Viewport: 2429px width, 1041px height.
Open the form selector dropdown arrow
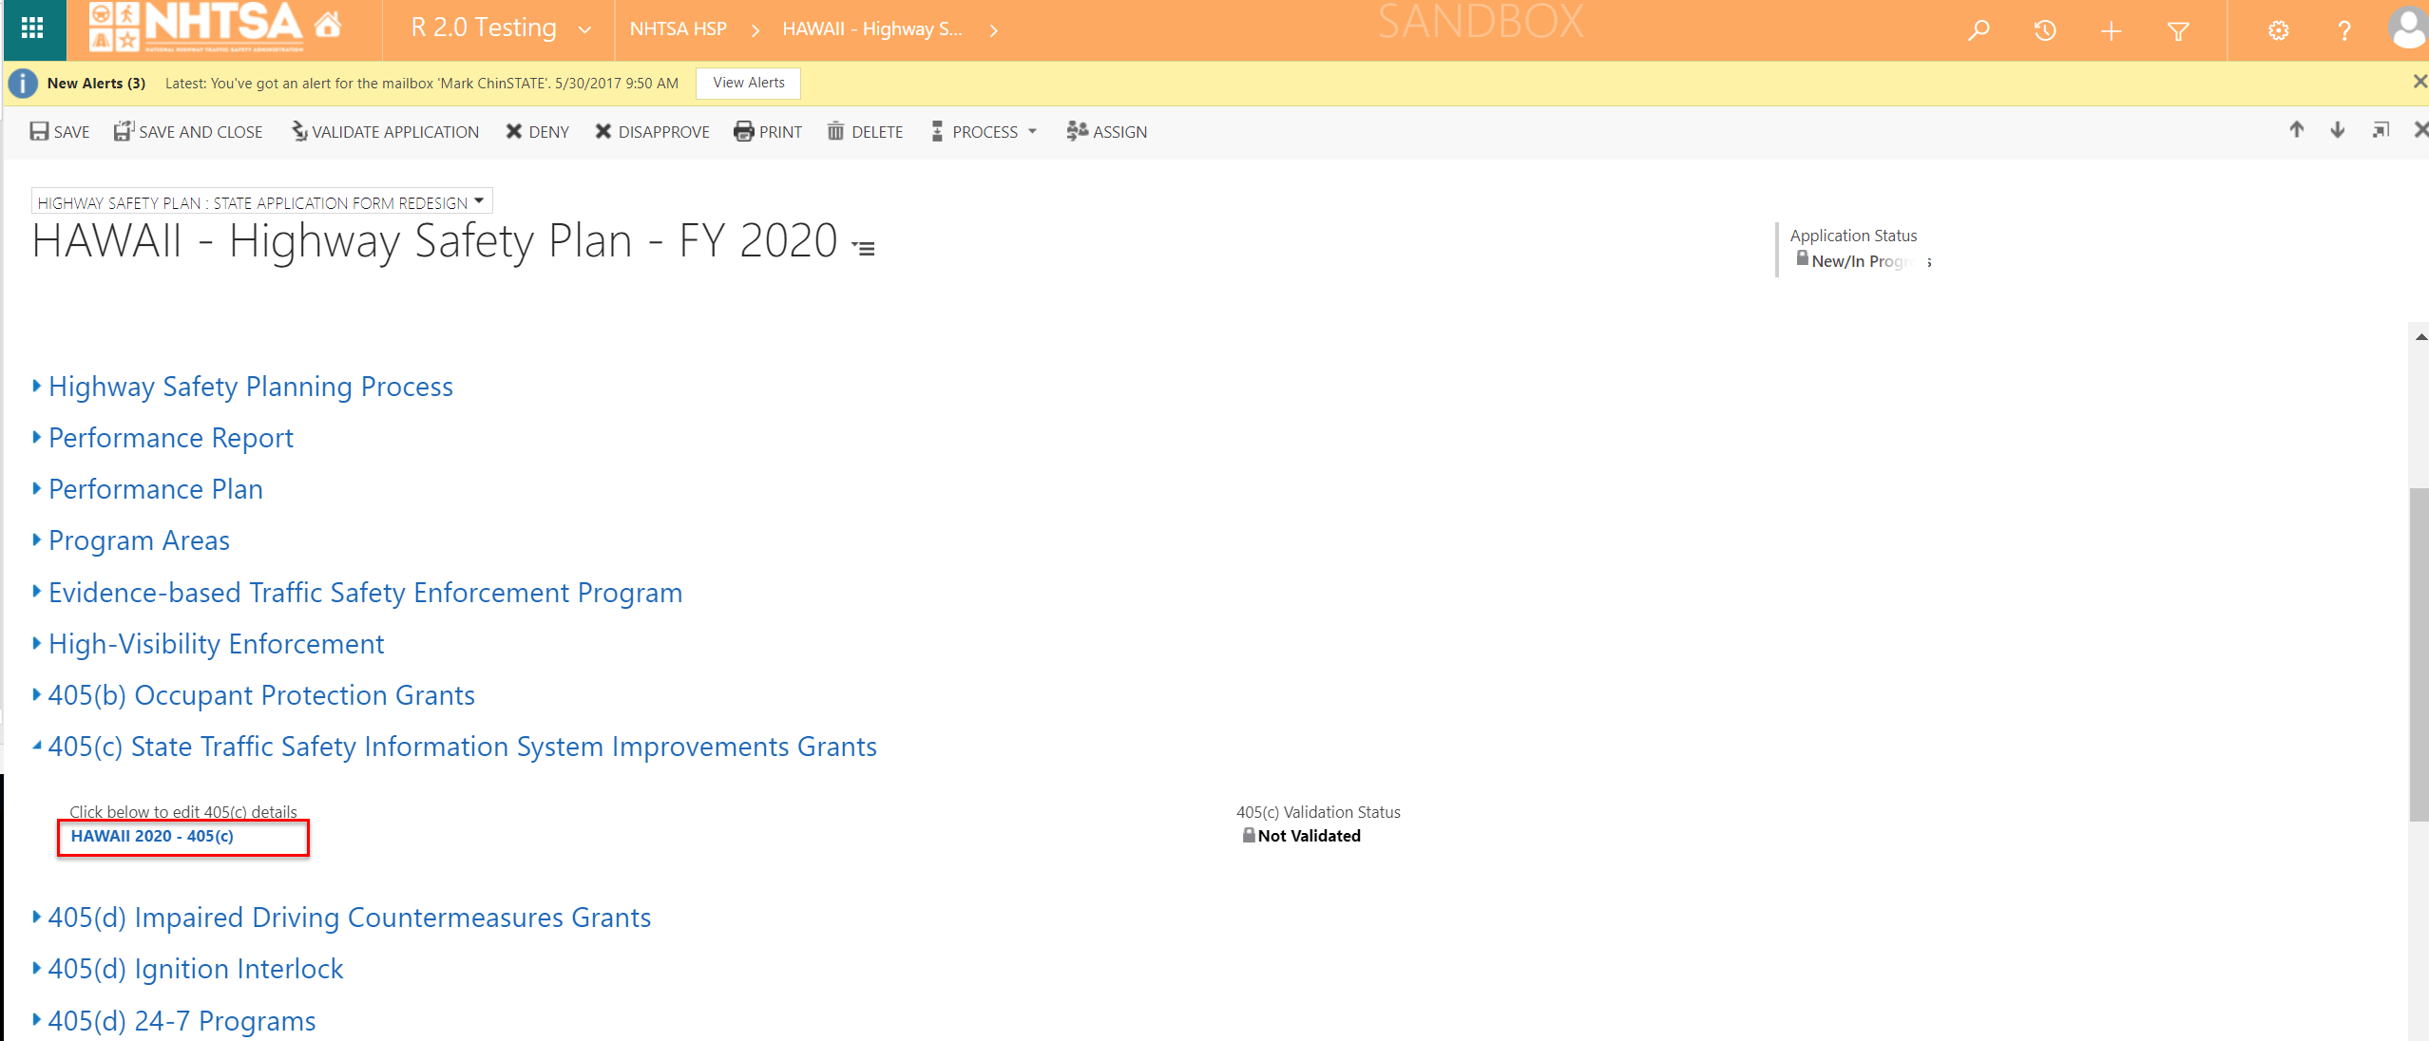(479, 201)
